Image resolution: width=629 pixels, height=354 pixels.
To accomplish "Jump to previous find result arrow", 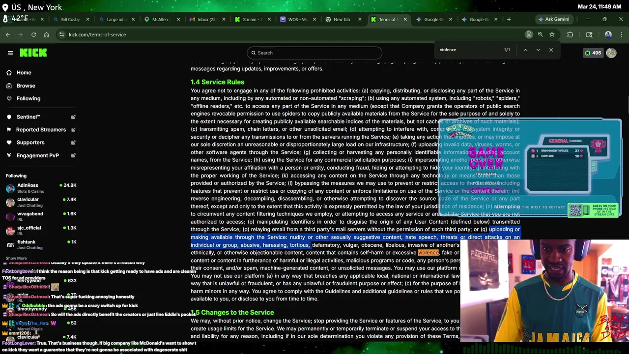I will [x=525, y=50].
